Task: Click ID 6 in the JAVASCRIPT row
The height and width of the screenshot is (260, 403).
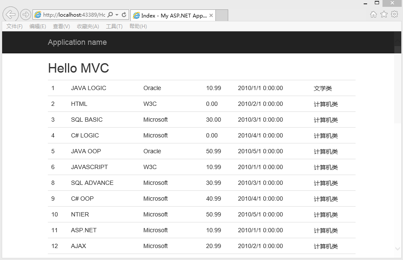Action: point(53,167)
